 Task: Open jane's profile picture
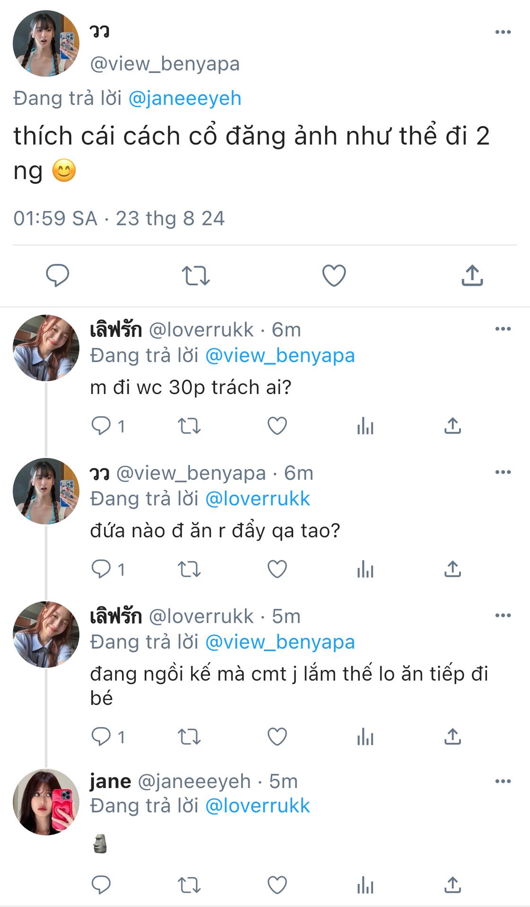pyautogui.click(x=46, y=802)
